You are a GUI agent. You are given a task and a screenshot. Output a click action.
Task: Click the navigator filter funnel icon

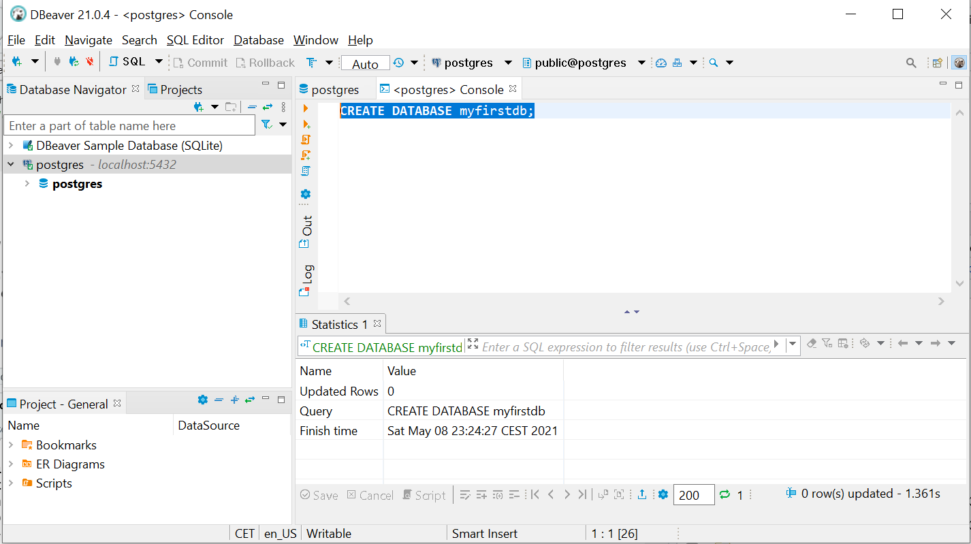[x=267, y=125]
